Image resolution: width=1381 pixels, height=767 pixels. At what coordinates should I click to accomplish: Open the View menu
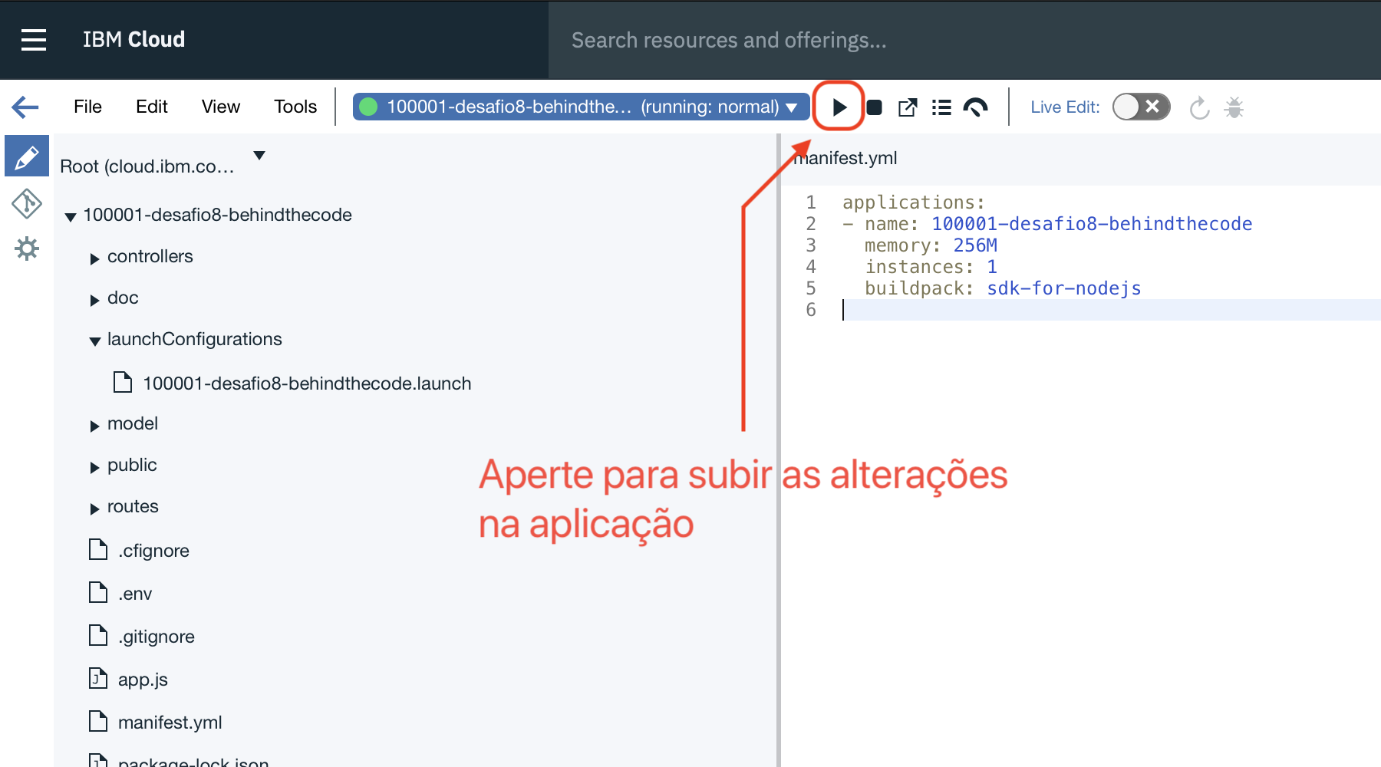pyautogui.click(x=221, y=107)
